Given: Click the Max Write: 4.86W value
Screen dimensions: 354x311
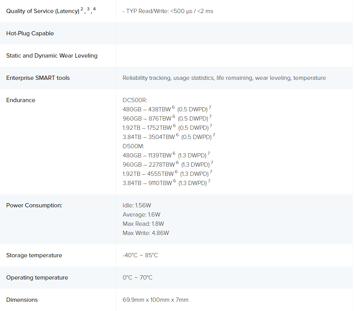Looking at the screenshot, I should click(x=146, y=233).
